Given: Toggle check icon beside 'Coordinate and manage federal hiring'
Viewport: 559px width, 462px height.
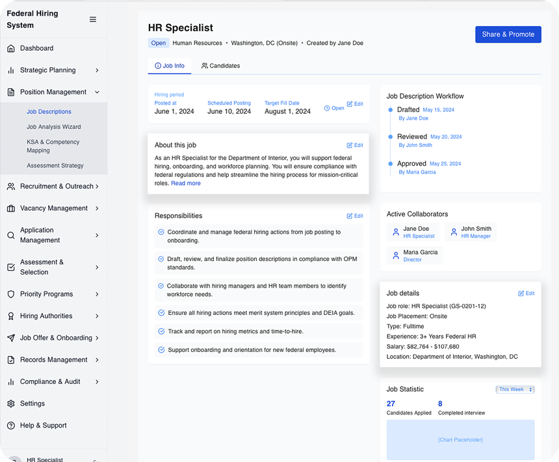Looking at the screenshot, I should point(161,232).
